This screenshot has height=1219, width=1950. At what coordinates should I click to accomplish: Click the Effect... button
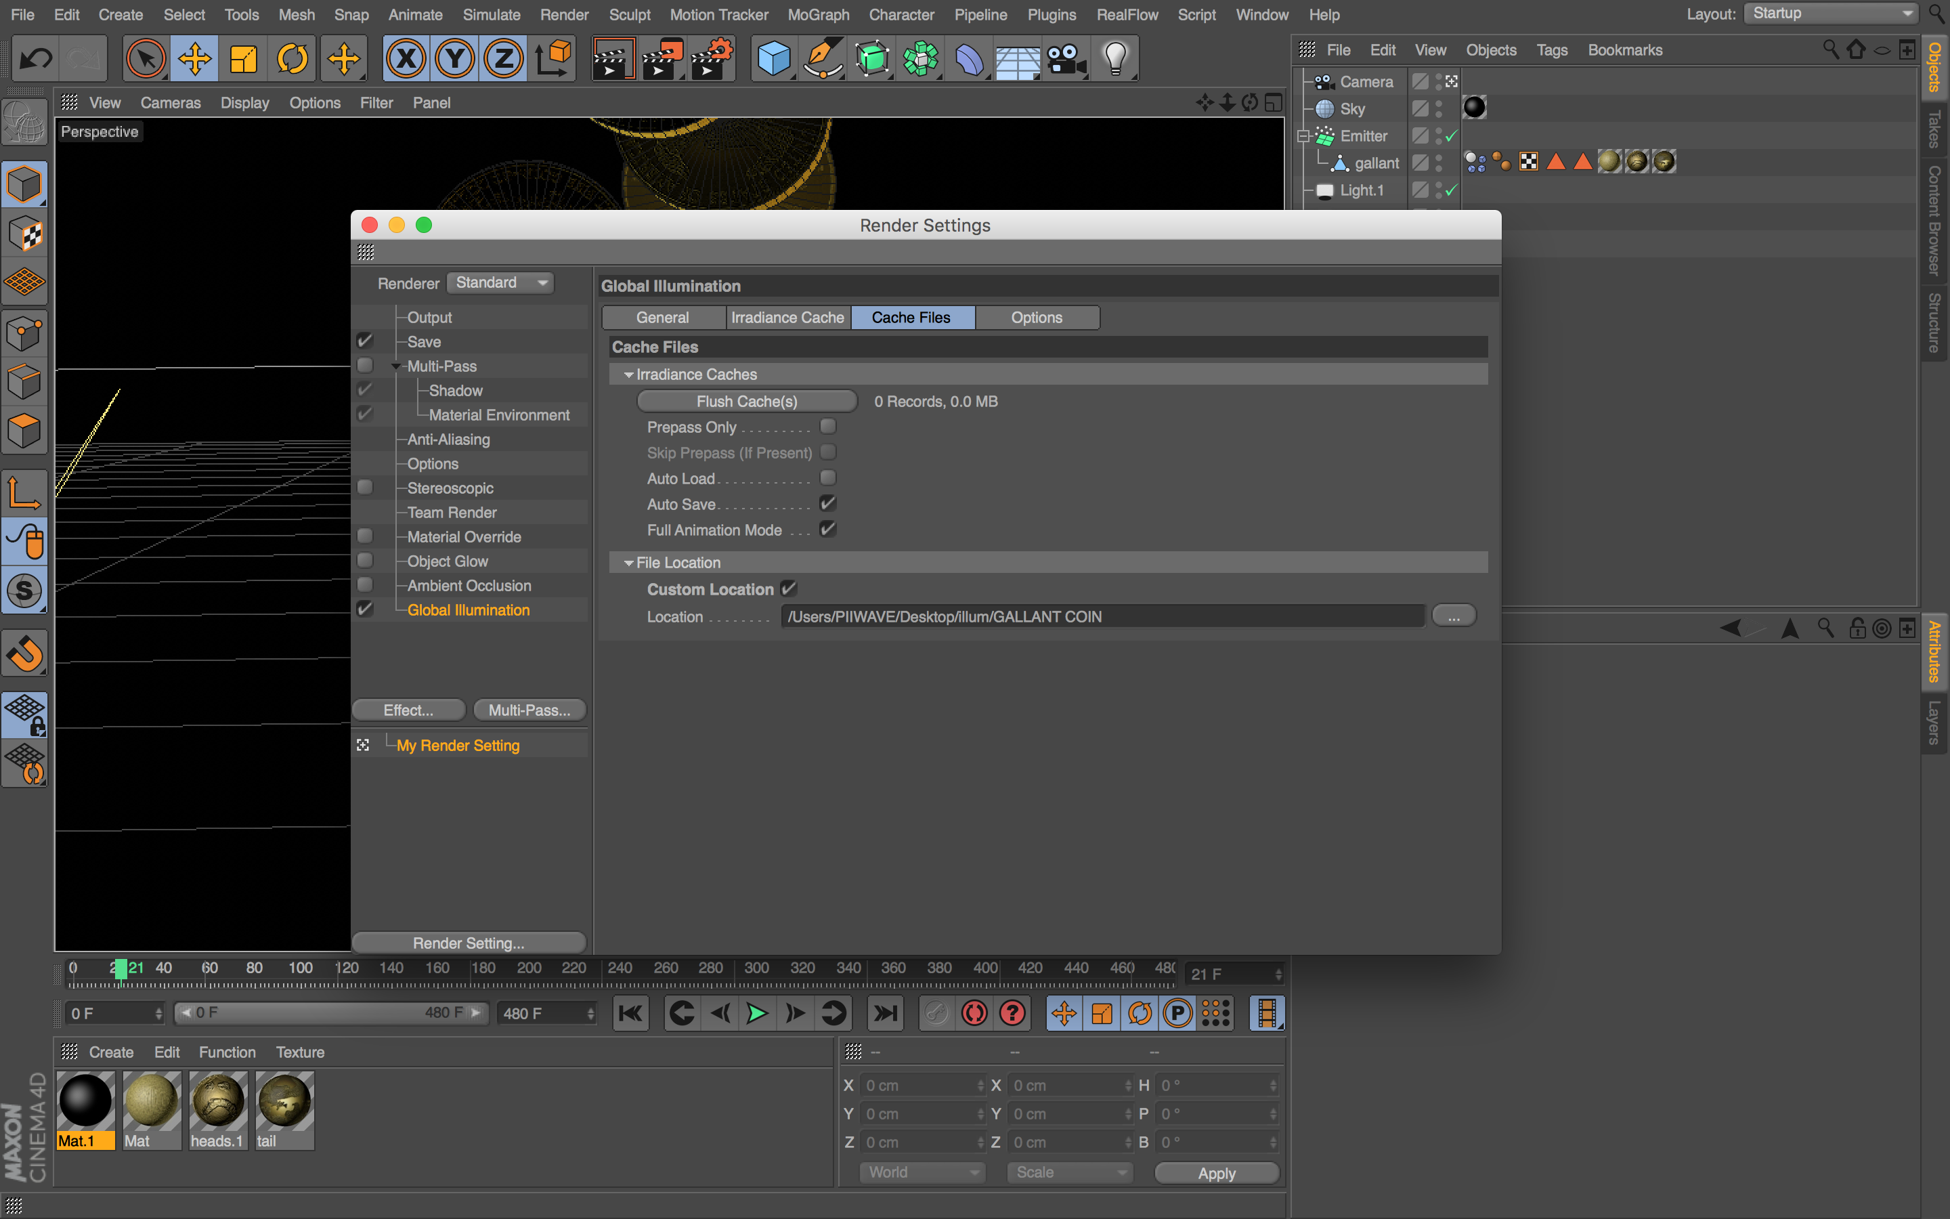click(x=408, y=710)
